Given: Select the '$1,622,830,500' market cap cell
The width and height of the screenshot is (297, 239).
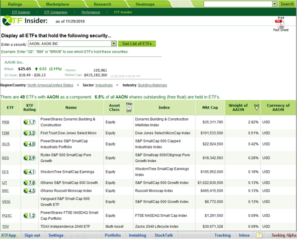Looking at the screenshot, I should [x=210, y=183].
